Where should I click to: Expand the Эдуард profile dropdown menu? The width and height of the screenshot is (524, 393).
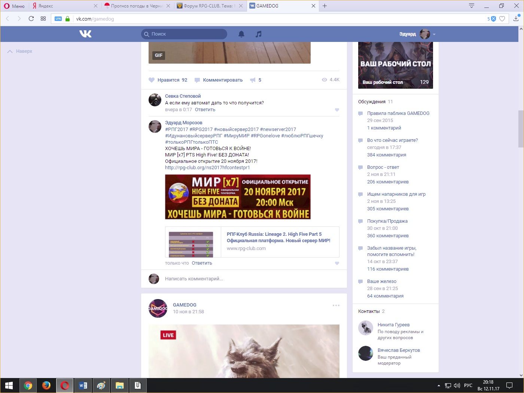pos(434,34)
